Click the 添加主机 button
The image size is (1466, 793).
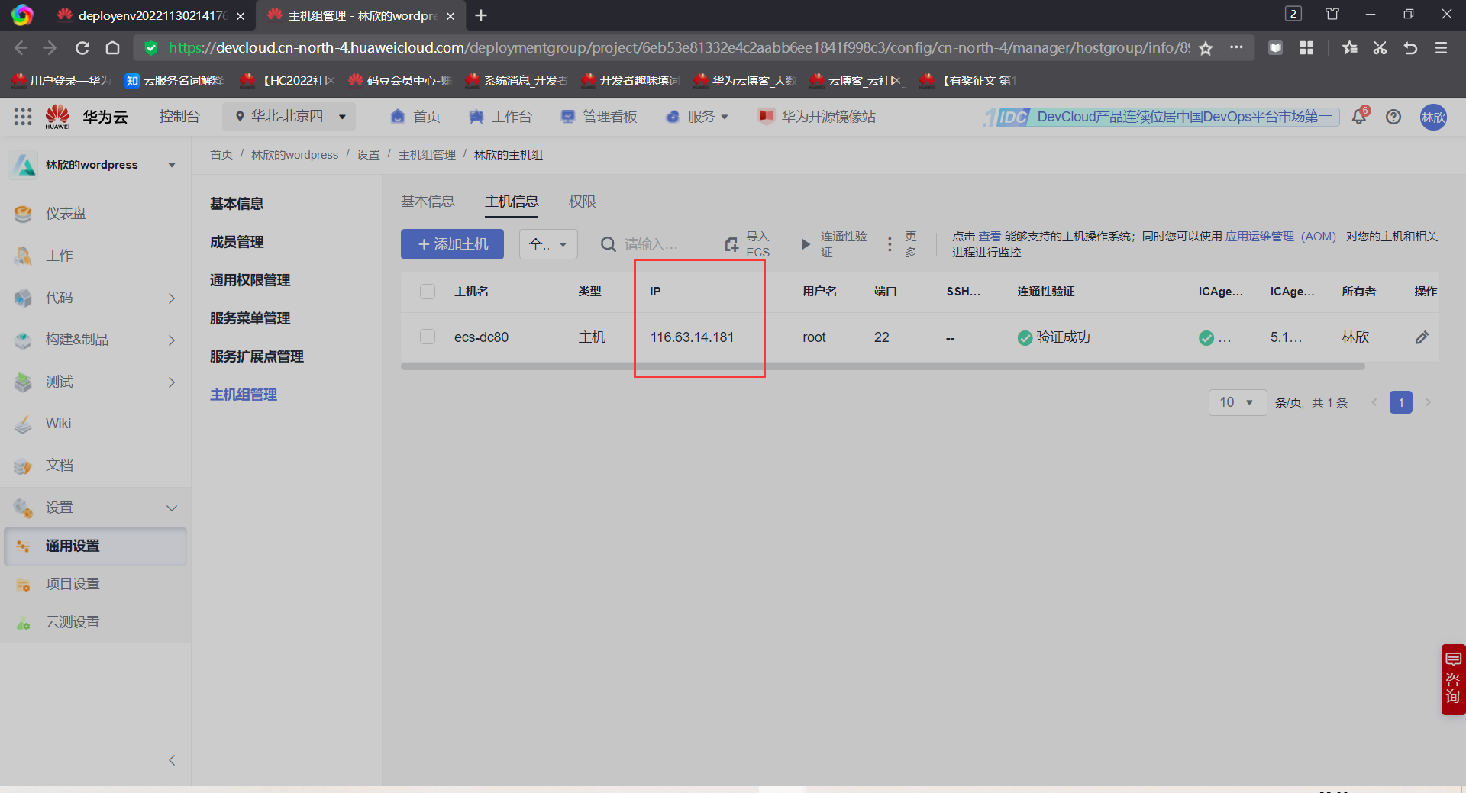452,244
